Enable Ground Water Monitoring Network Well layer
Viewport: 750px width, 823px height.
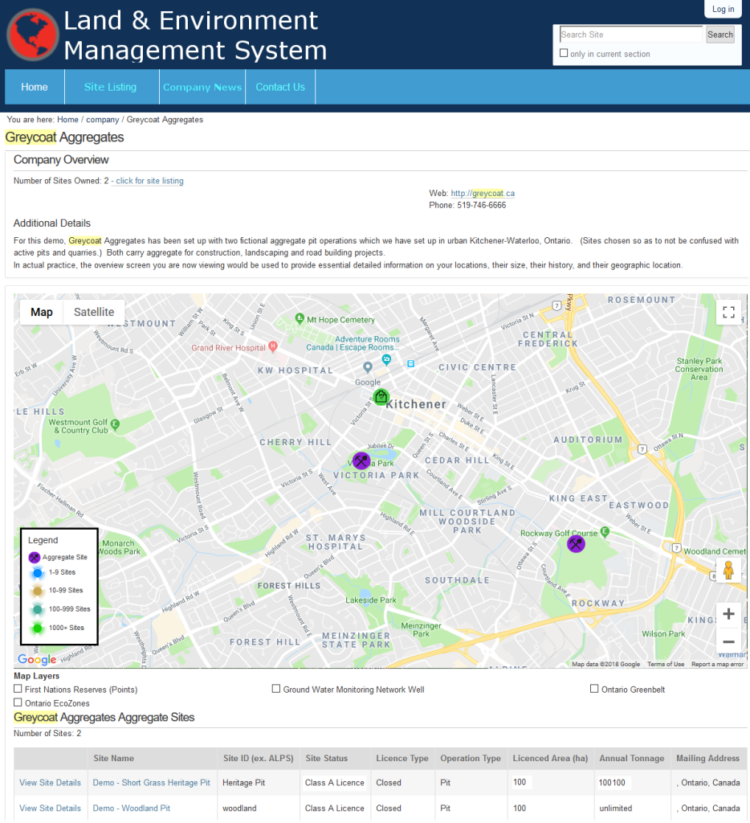click(x=276, y=689)
